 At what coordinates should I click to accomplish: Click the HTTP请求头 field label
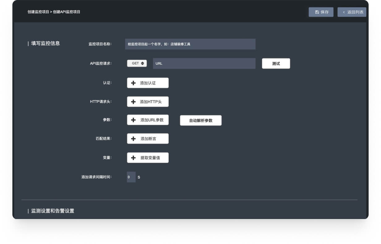click(101, 101)
